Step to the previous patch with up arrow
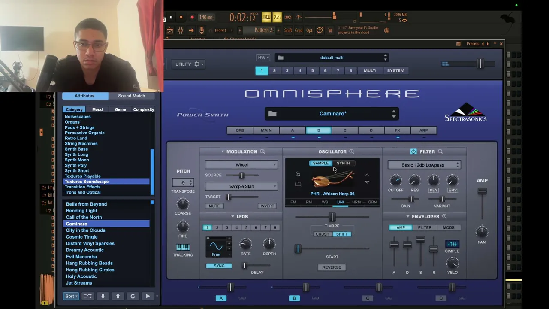 click(118, 296)
